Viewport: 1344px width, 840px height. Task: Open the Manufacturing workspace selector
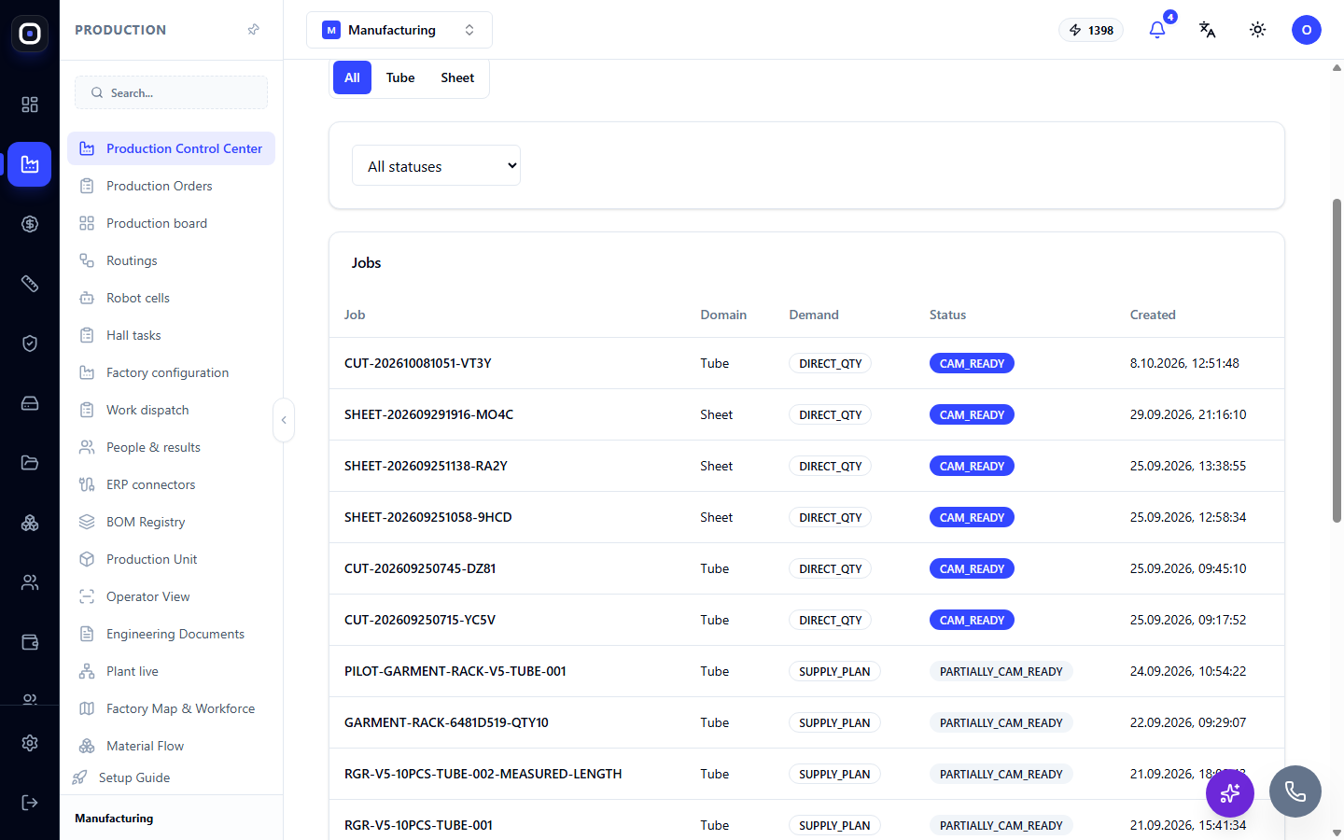pyautogui.click(x=399, y=30)
